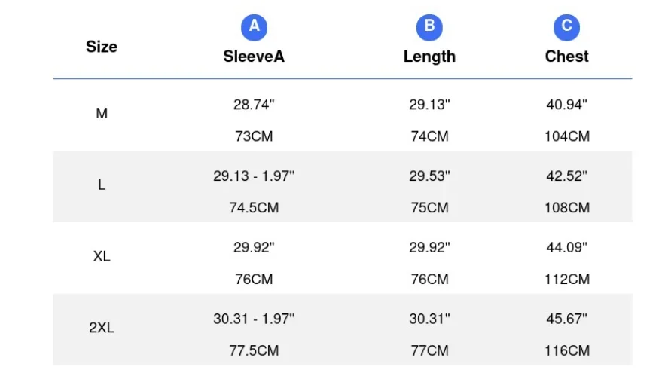Click the 29.13" length value for M
Viewport: 671px width, 379px height.
coord(429,105)
